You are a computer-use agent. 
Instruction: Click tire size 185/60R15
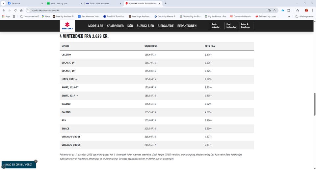(150, 71)
